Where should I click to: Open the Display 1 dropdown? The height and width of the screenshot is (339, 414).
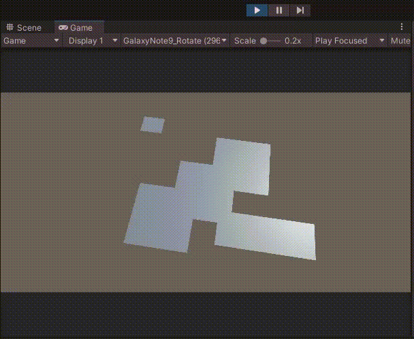(x=93, y=41)
